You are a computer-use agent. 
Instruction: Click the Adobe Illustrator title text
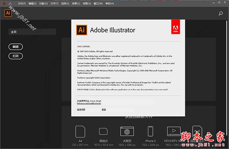tap(113, 30)
